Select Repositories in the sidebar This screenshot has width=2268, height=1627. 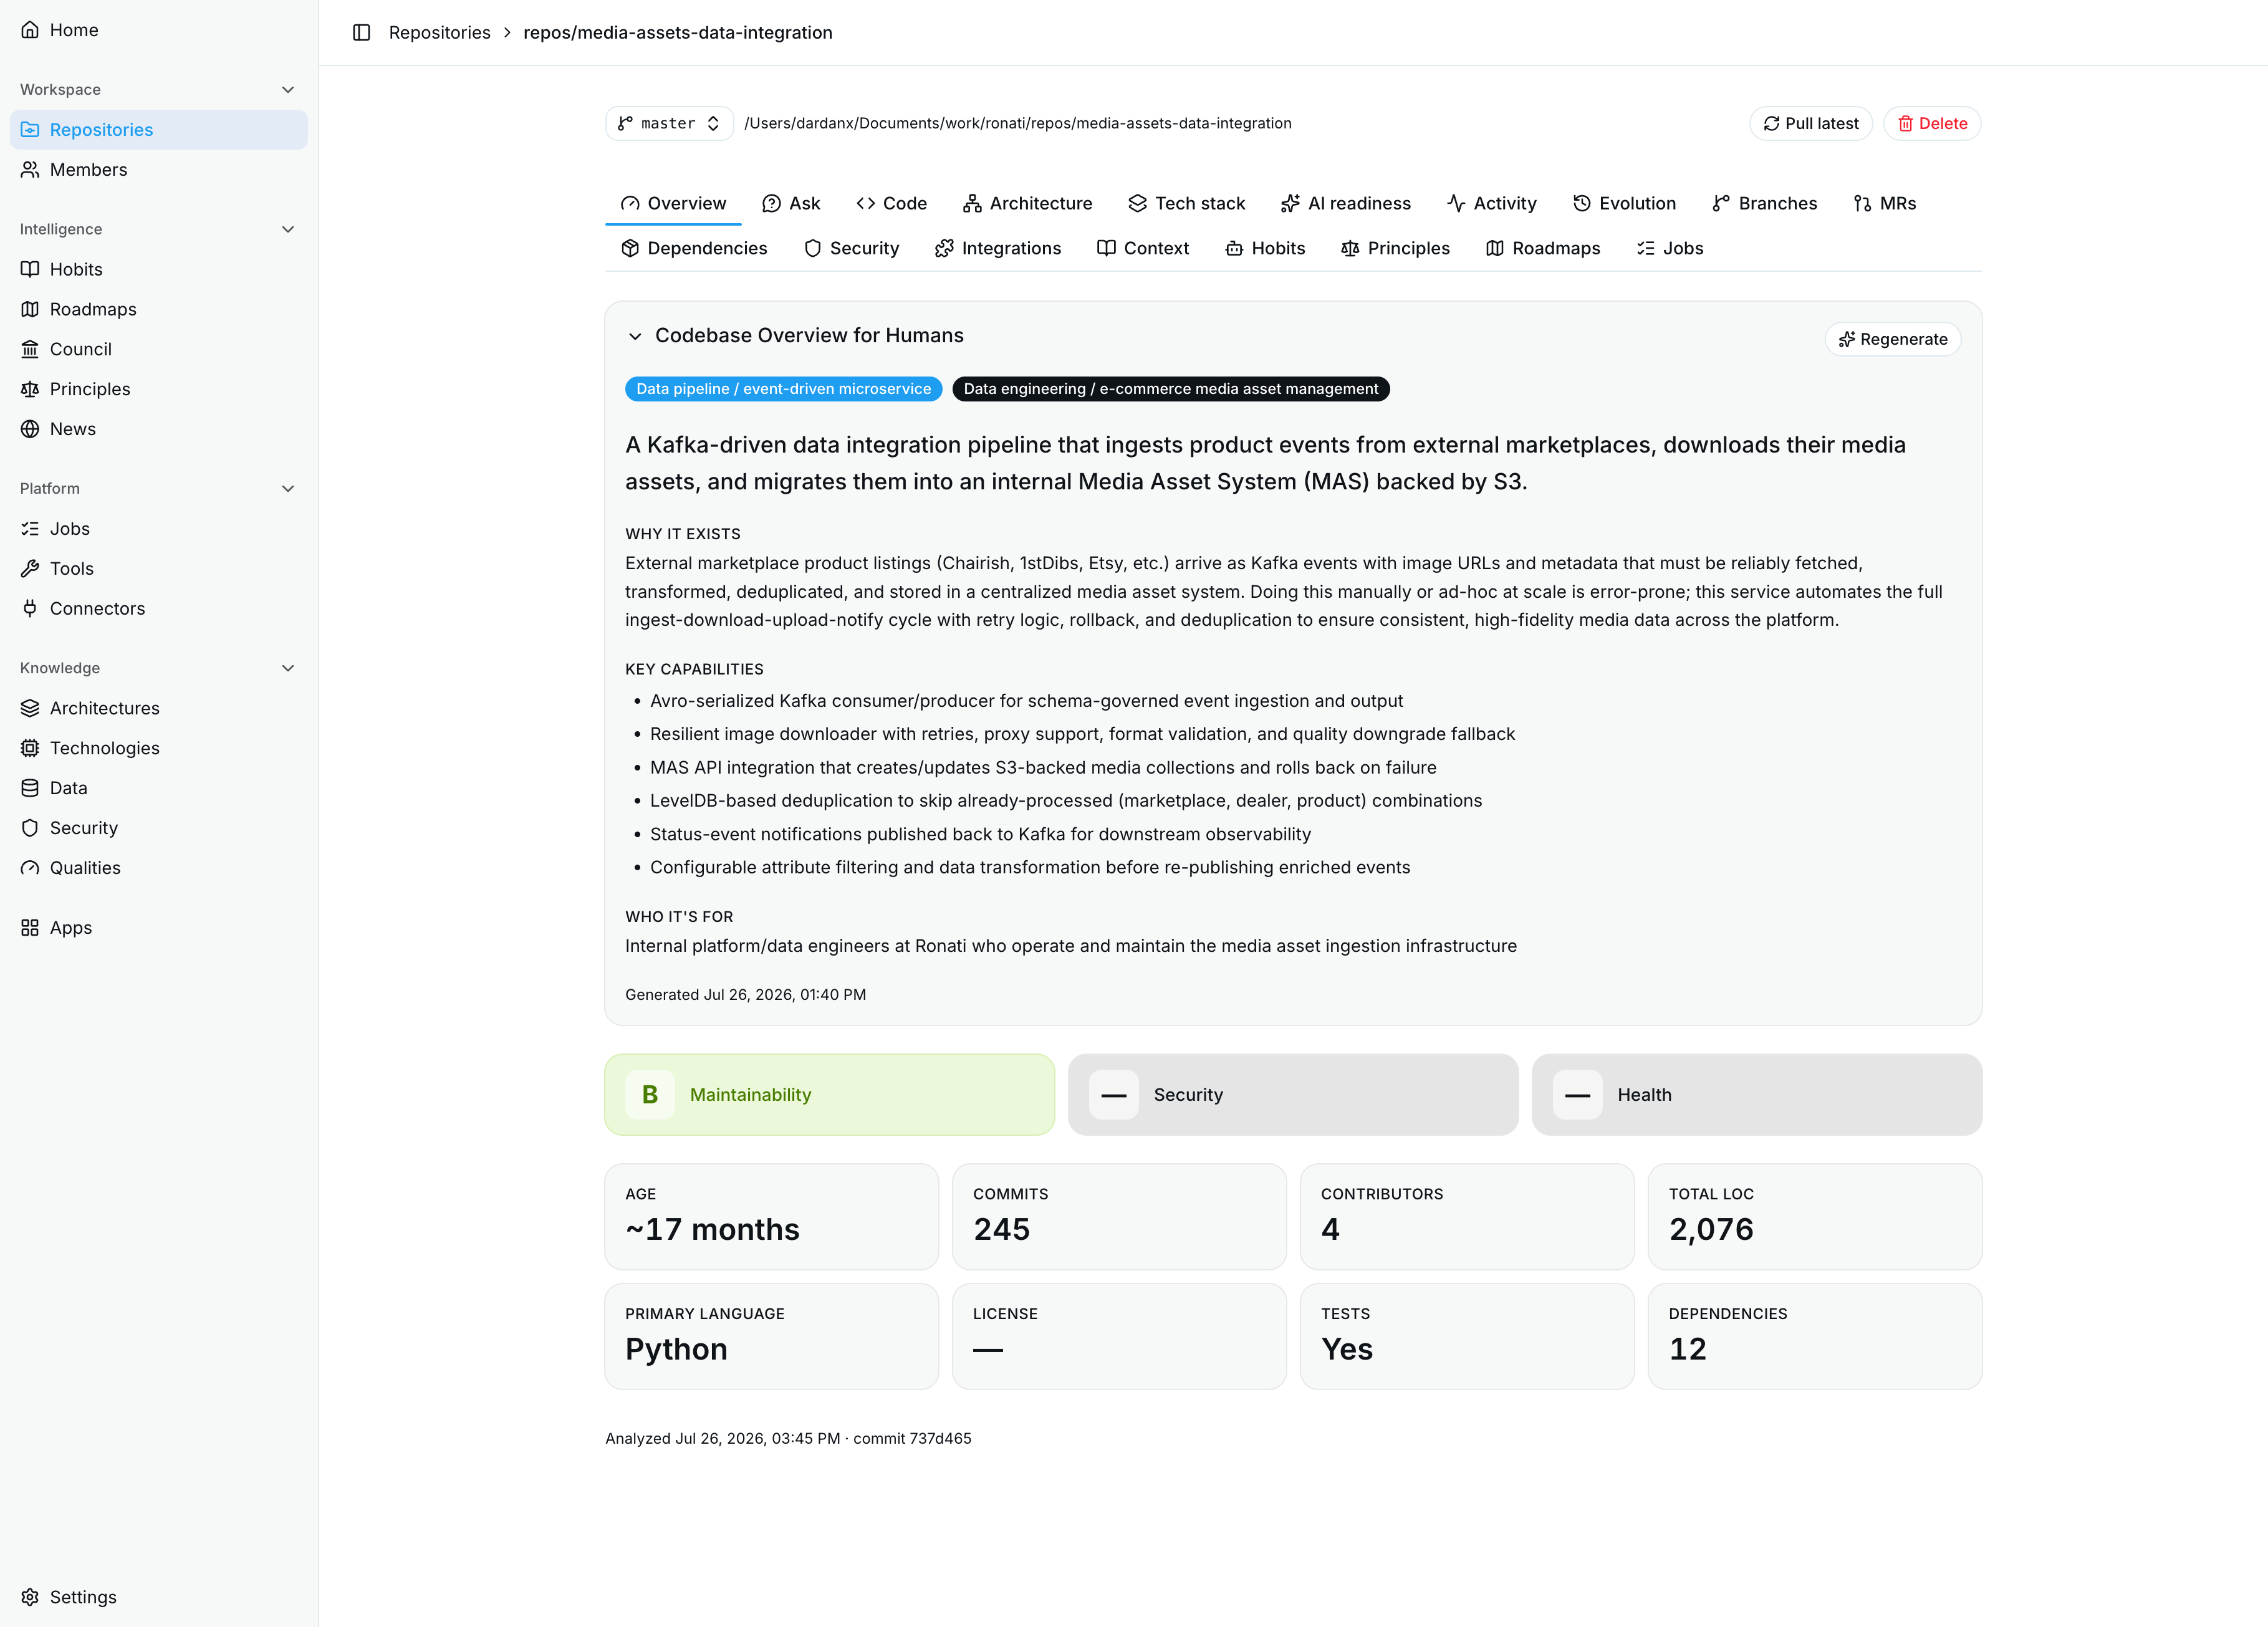159,130
